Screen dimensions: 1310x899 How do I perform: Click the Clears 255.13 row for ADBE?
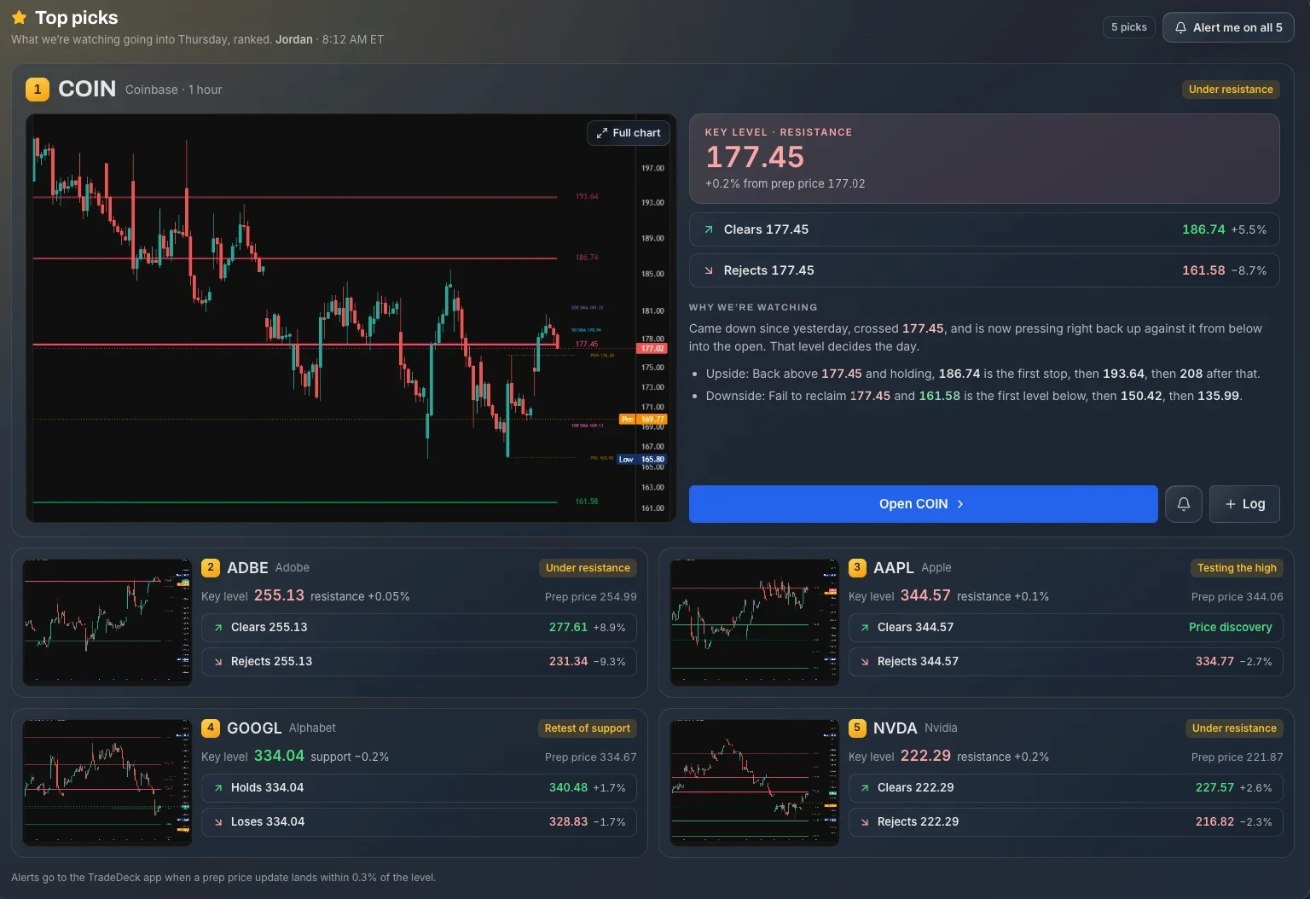coord(419,627)
